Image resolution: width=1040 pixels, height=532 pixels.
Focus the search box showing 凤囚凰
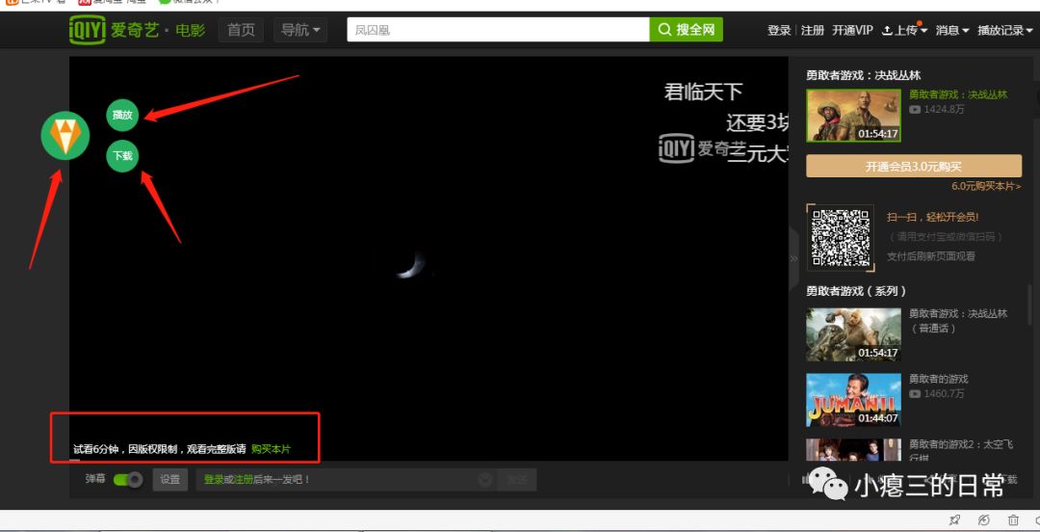(498, 30)
